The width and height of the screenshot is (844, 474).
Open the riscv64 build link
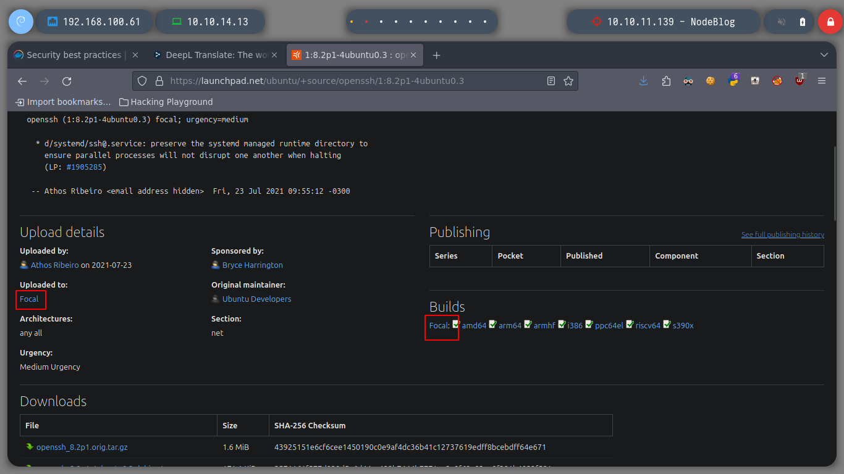tap(648, 325)
